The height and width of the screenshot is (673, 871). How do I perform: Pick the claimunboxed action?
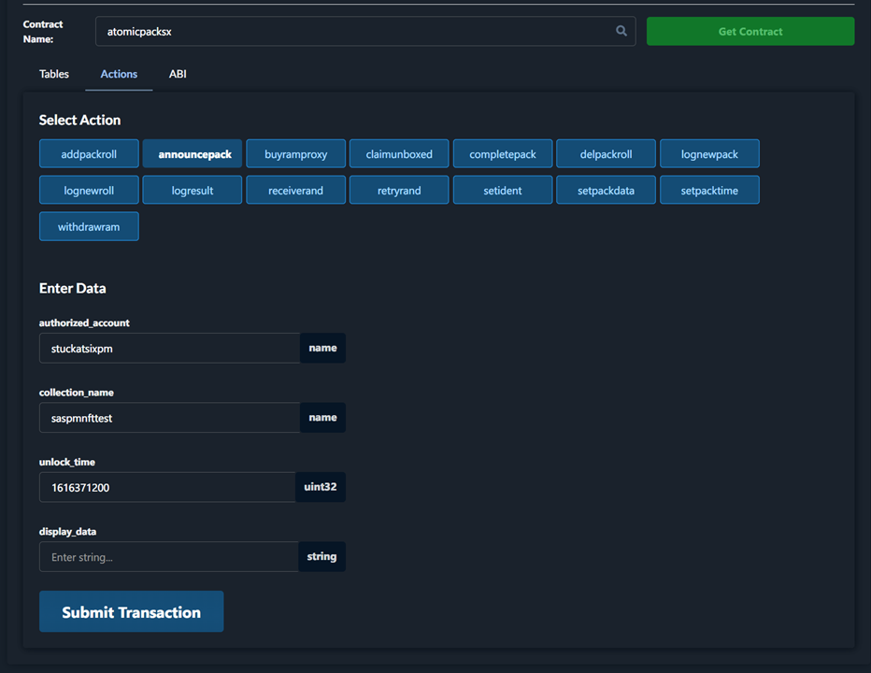pos(399,154)
